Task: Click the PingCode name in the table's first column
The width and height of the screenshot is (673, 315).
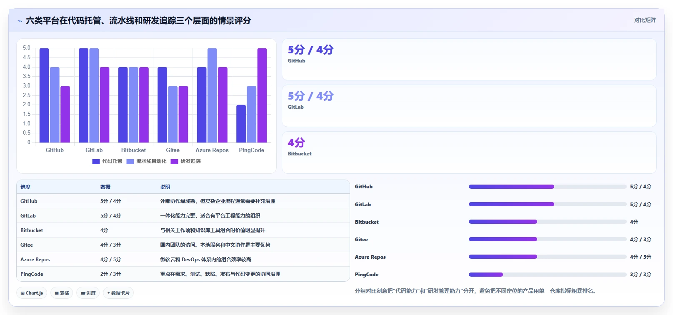Action: click(32, 274)
